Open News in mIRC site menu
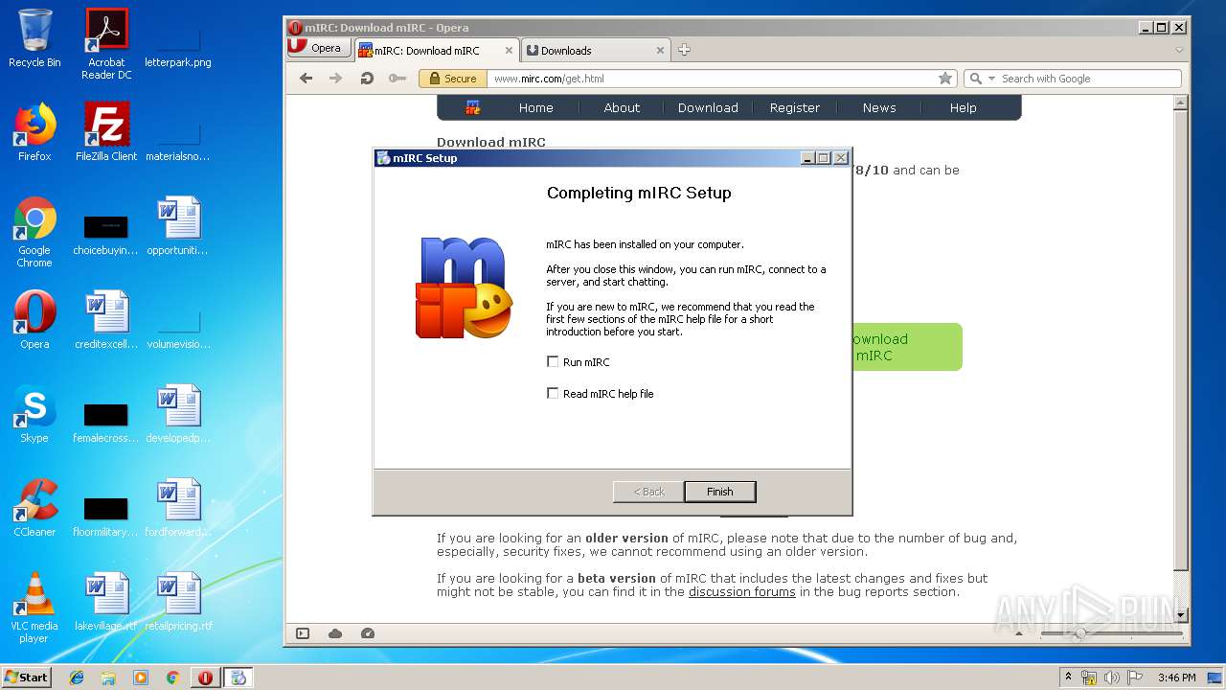Screen dimensions: 1226x690 879,107
